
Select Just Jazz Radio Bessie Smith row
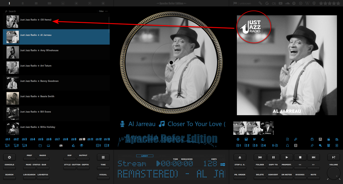pos(56,98)
